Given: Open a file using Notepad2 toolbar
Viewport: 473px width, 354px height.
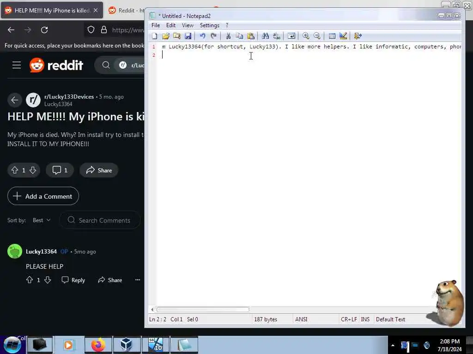Looking at the screenshot, I should coord(166,36).
